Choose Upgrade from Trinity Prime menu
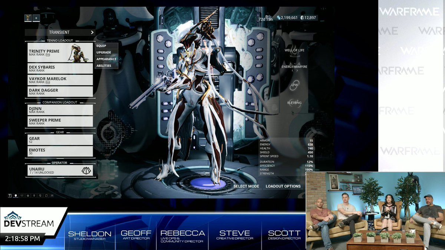 pyautogui.click(x=106, y=53)
